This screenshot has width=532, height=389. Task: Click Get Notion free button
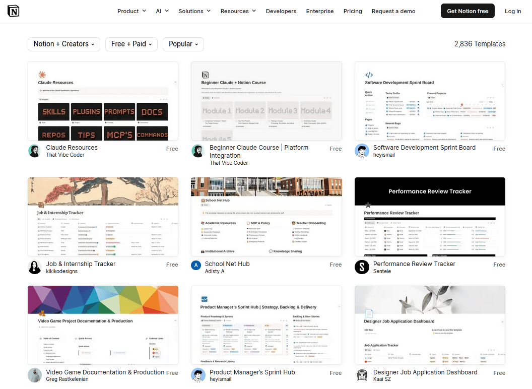[467, 11]
